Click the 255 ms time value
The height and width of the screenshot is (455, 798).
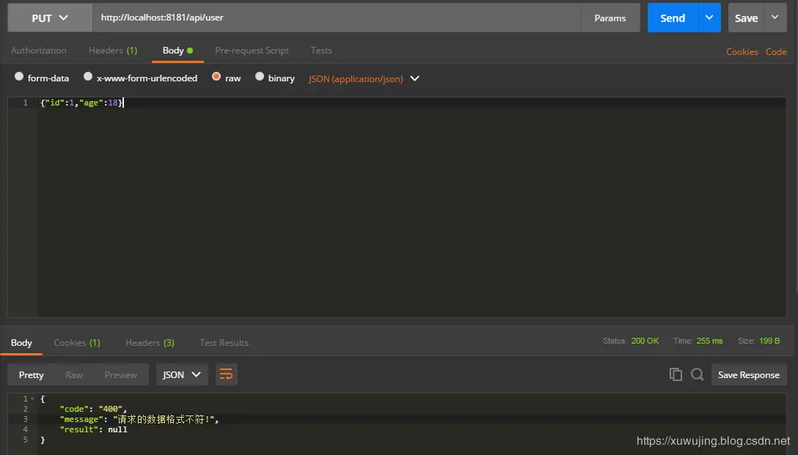(x=709, y=341)
